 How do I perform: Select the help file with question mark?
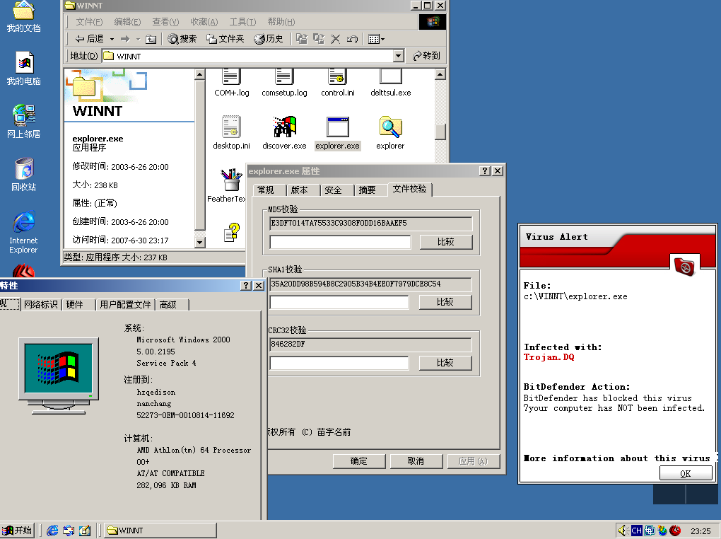tap(233, 233)
